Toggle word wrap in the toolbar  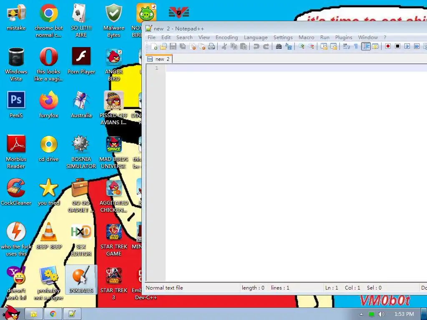coord(347,47)
